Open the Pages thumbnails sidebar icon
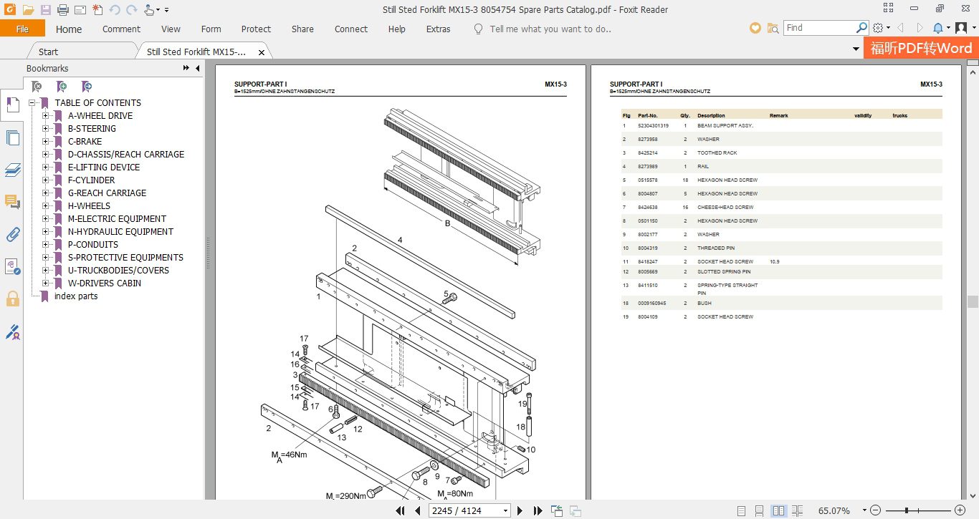 pyautogui.click(x=12, y=137)
